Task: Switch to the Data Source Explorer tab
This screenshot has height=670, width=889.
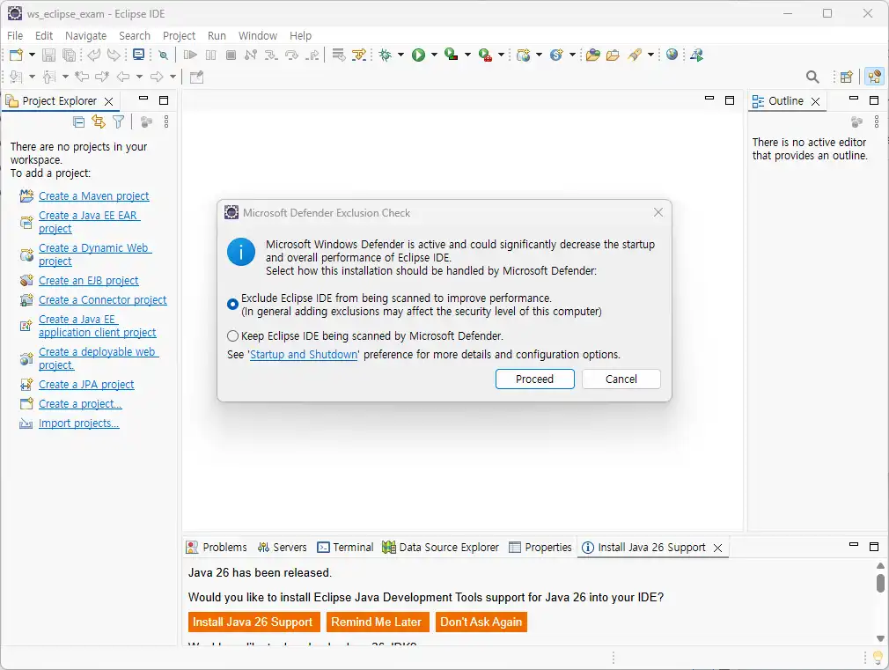Action: click(x=440, y=548)
